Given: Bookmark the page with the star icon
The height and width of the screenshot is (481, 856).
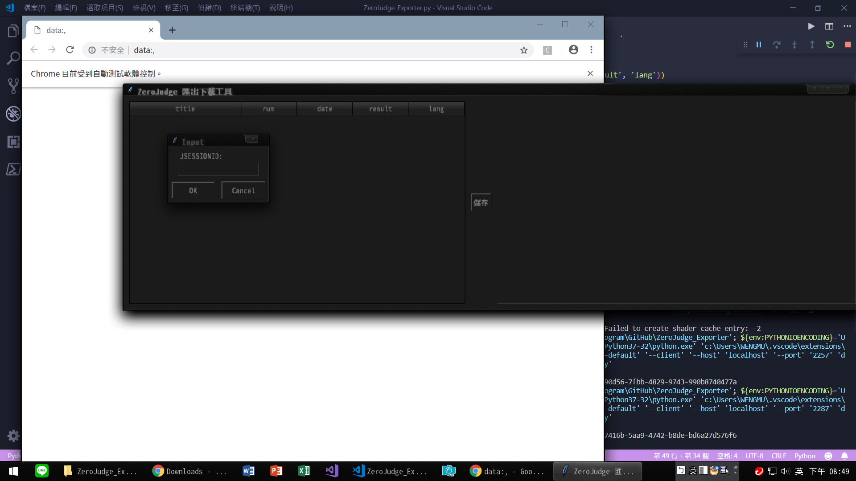Looking at the screenshot, I should [524, 50].
